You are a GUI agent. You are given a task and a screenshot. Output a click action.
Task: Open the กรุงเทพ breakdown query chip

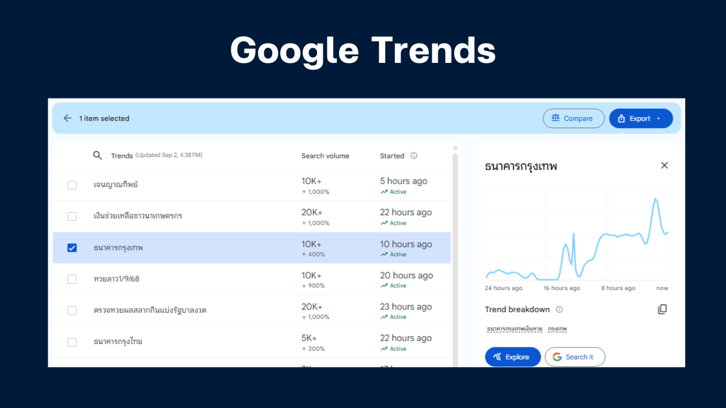(557, 329)
